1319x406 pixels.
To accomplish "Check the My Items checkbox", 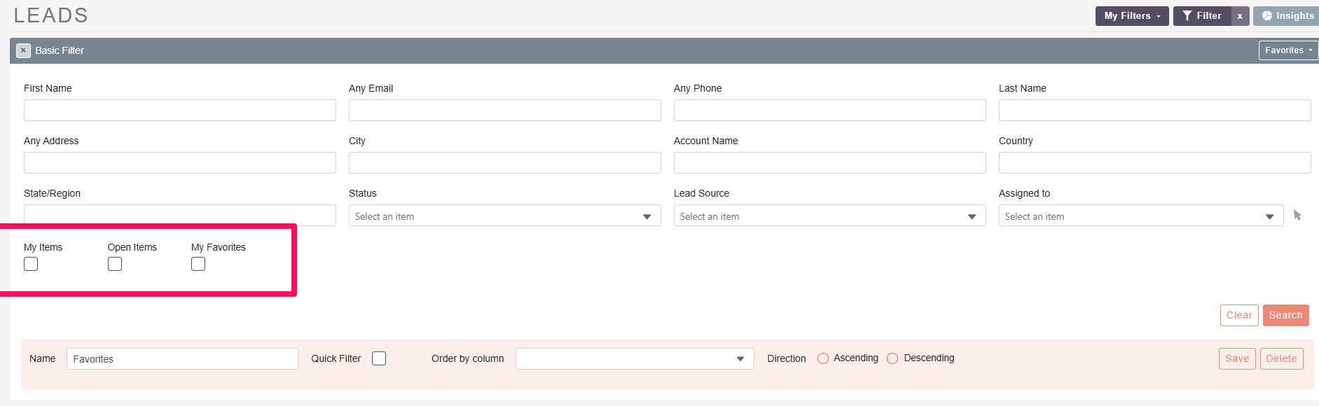I will (x=31, y=264).
